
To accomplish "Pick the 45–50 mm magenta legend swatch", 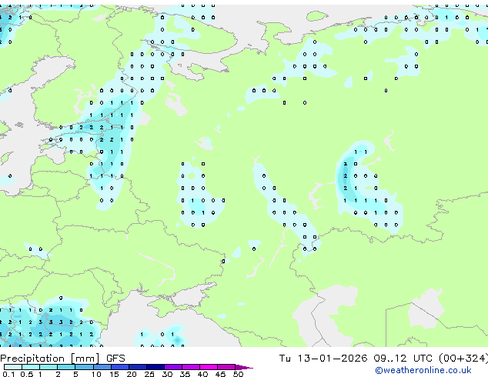I will pos(226,367).
